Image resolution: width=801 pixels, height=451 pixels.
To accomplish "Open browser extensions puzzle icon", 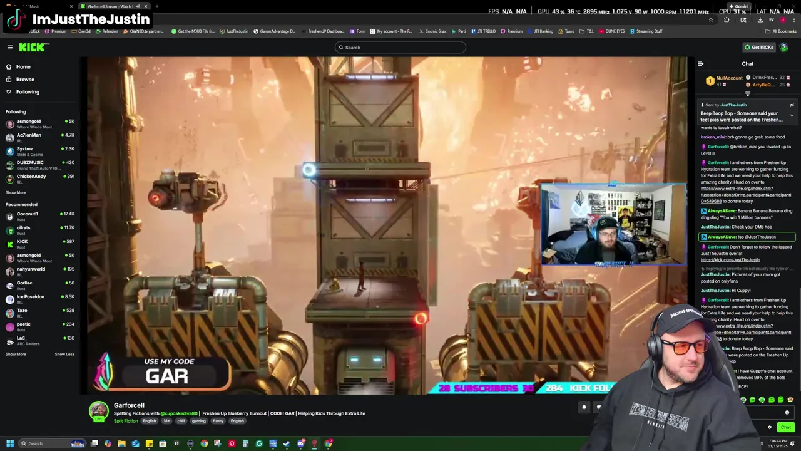I will [x=727, y=19].
